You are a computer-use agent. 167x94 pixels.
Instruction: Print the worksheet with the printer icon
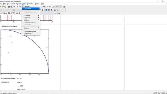(9, 7)
